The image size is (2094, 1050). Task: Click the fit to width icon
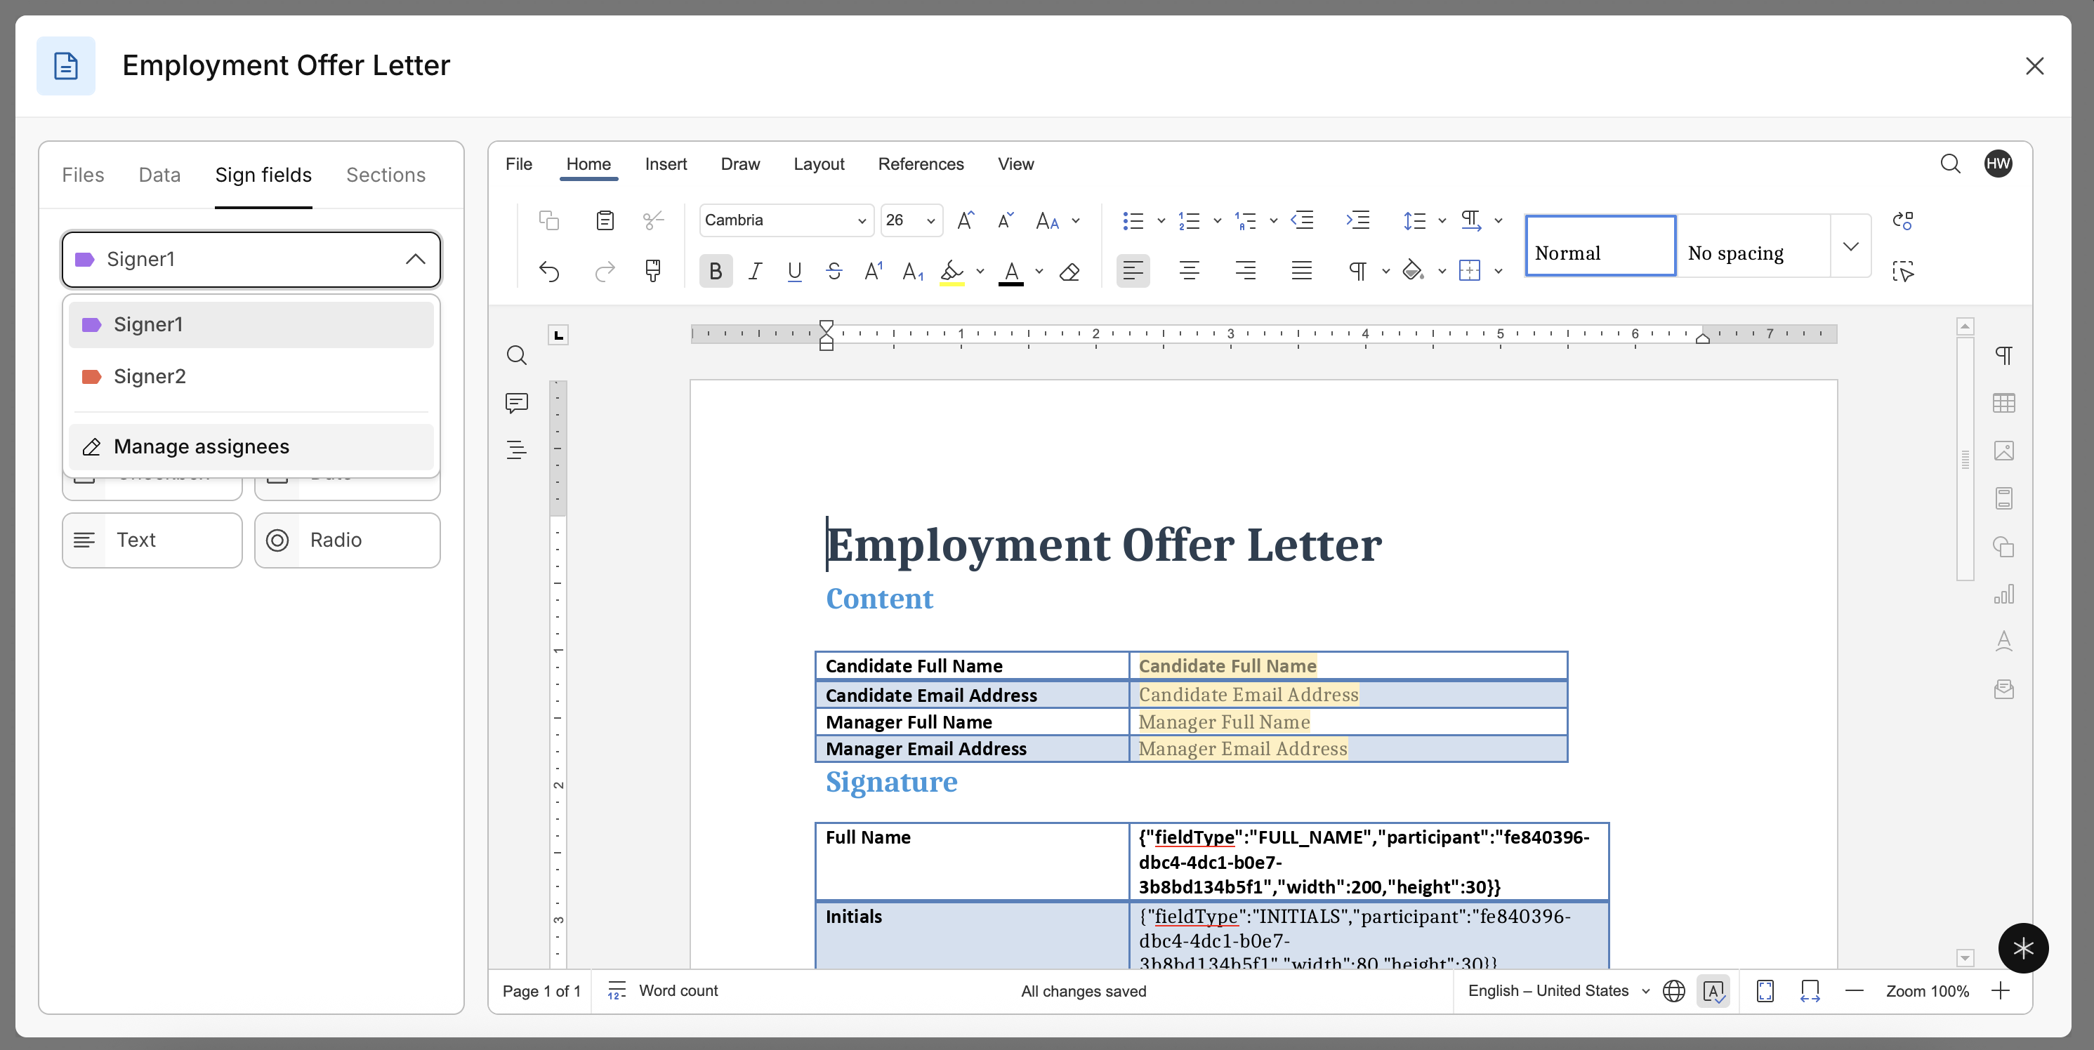[1810, 990]
